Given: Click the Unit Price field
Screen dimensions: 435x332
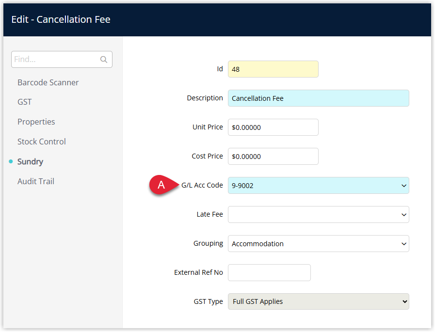Looking at the screenshot, I should (273, 127).
